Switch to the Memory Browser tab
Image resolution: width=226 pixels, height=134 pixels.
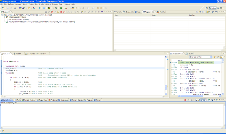[77, 100]
